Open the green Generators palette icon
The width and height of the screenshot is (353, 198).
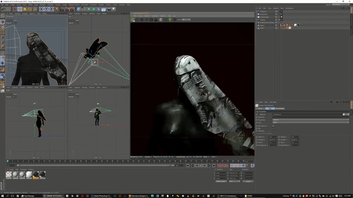tap(89, 9)
